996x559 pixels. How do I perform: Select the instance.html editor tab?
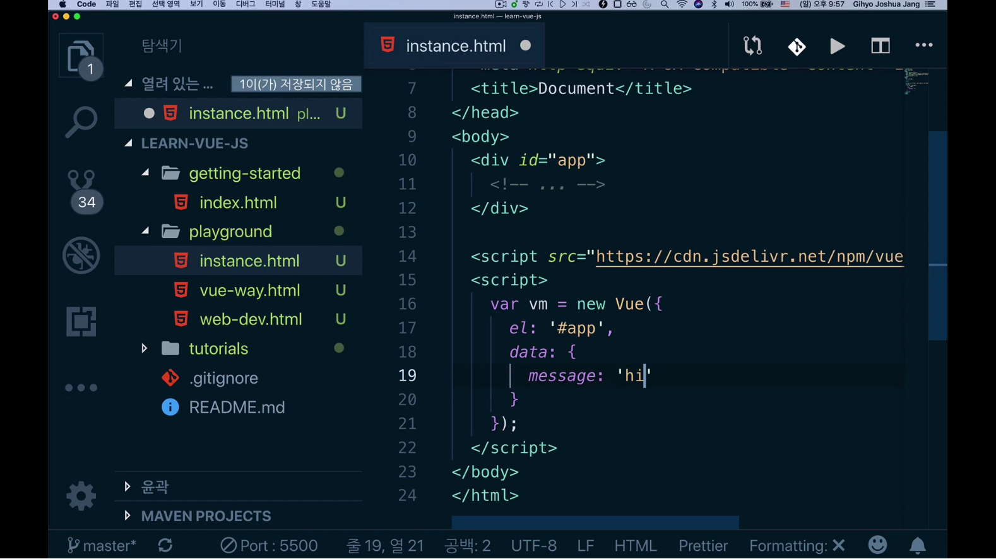pos(455,46)
